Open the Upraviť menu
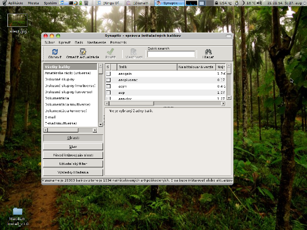Screen dimensions: 307x230 click(64, 42)
